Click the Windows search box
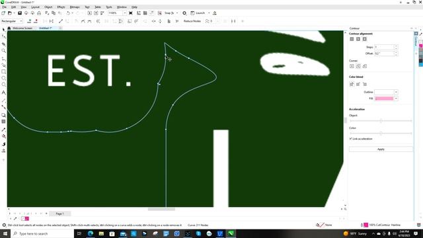Image resolution: width=423 pixels, height=238 pixels. 42,233
